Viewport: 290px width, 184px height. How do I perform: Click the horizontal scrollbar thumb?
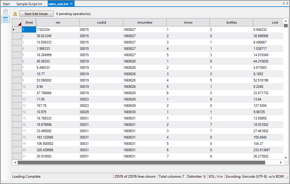click(x=142, y=163)
